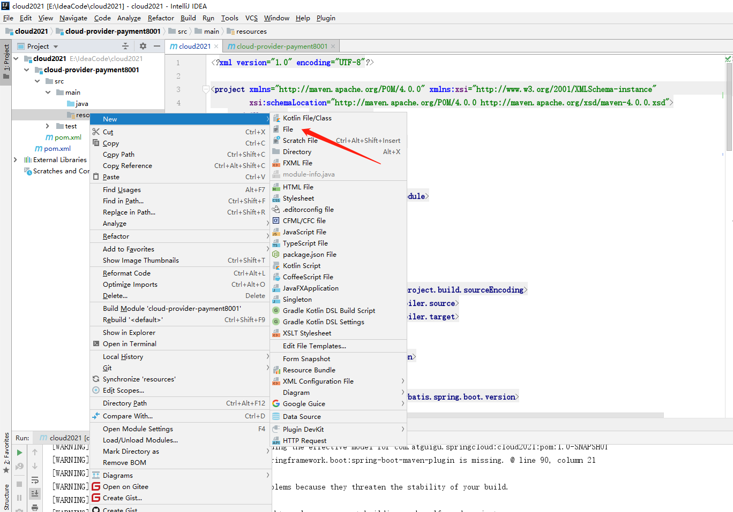The width and height of the screenshot is (733, 512).
Task: Open the VCS menu
Action: click(x=251, y=18)
